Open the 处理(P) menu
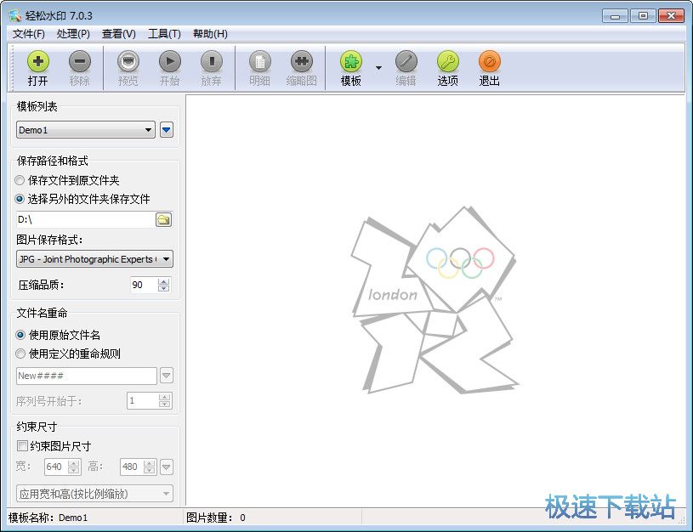Viewport: 693px width, 532px height. tap(74, 33)
